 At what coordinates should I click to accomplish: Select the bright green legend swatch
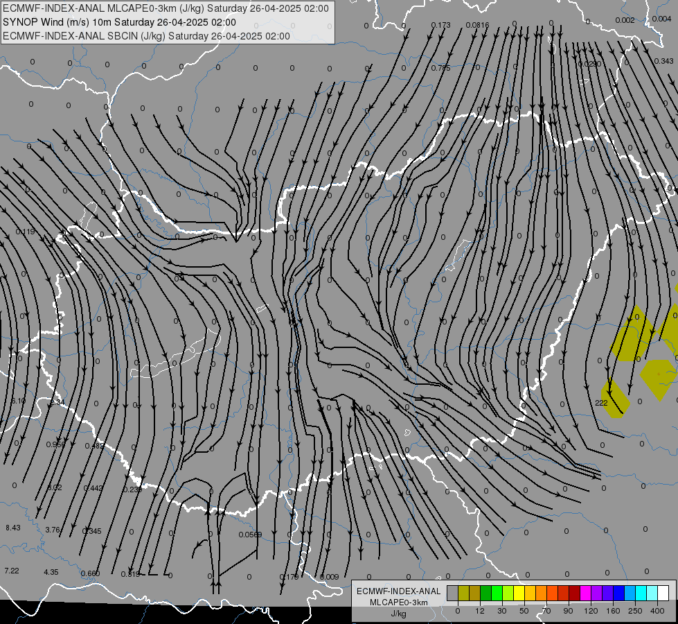coord(497,593)
